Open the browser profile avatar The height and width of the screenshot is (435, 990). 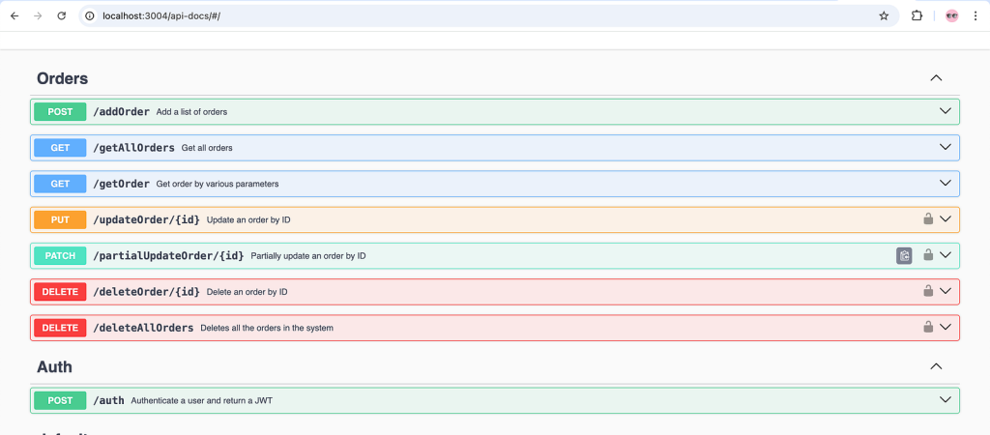951,15
